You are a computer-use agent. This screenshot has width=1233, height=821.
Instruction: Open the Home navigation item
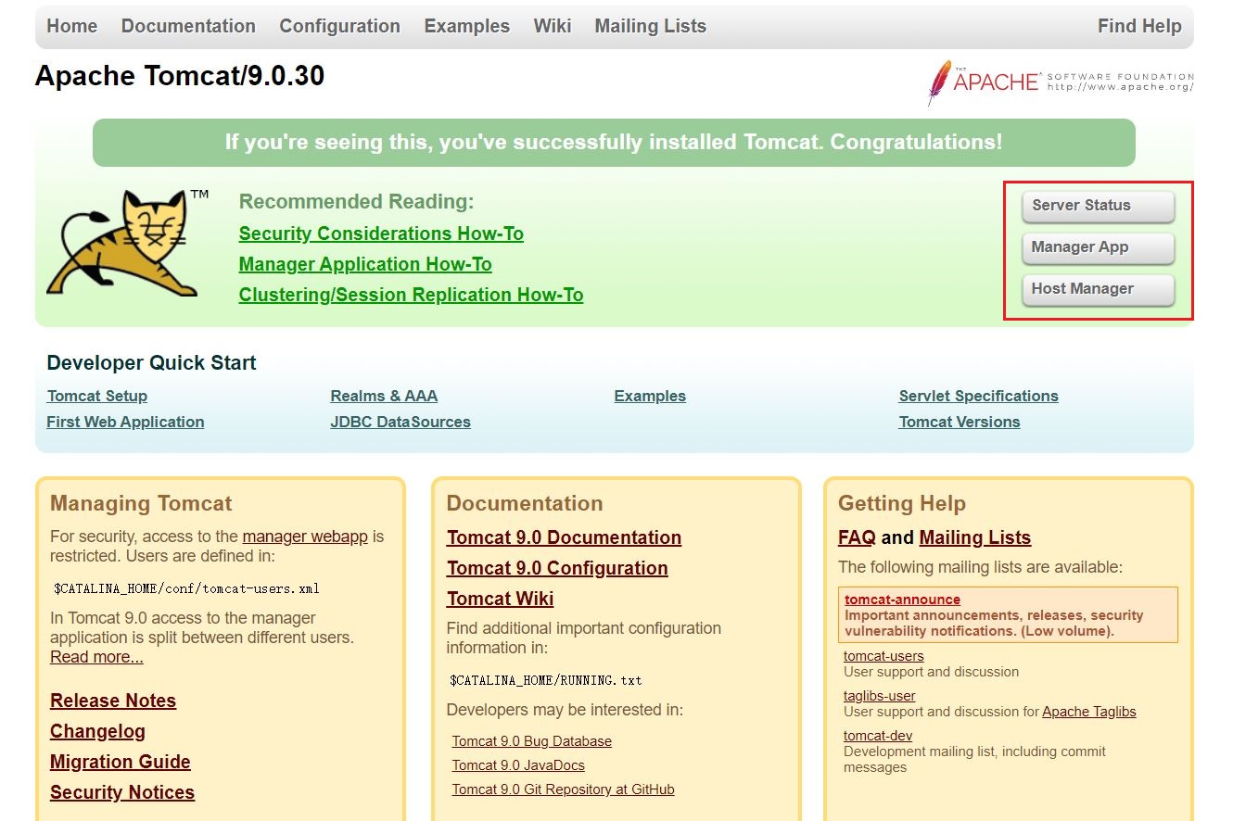click(x=72, y=26)
